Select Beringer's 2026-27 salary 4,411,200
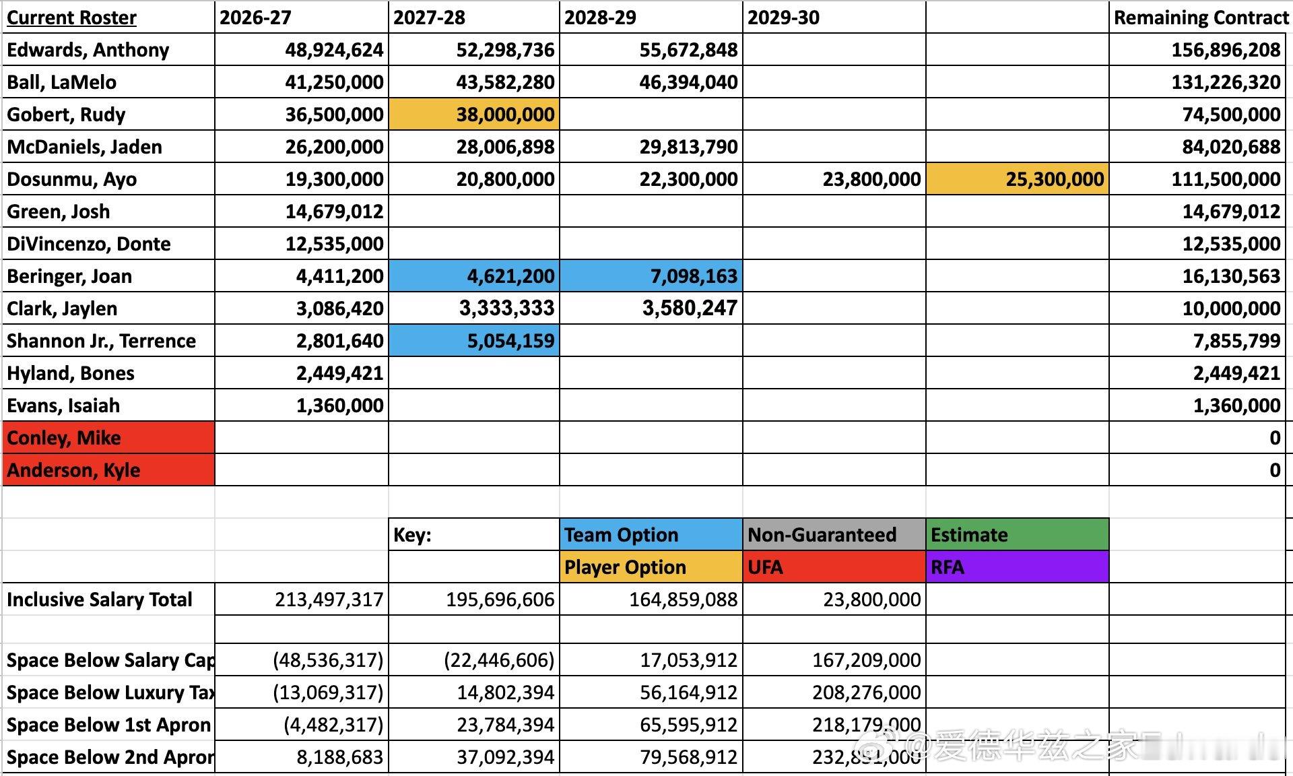The image size is (1293, 776). tap(302, 276)
